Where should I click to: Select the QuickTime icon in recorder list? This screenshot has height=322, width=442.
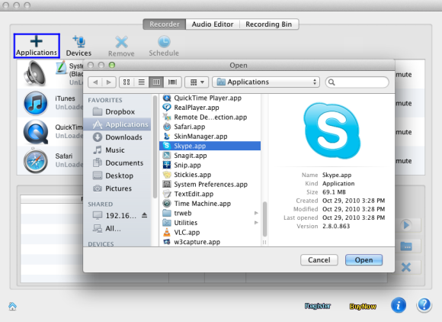click(36, 132)
